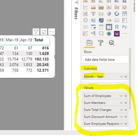Remove the Sum Members field
The image size is (138, 136).
[x=126, y=103]
